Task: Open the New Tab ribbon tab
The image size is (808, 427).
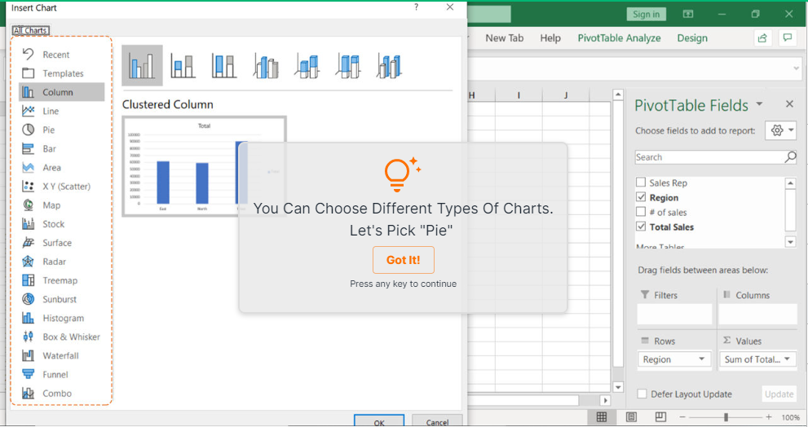Action: (x=504, y=38)
